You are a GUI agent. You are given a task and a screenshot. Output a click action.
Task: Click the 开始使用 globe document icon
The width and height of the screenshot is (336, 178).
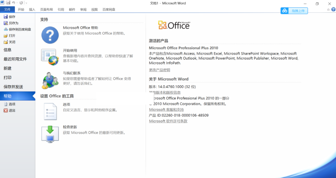click(50, 57)
